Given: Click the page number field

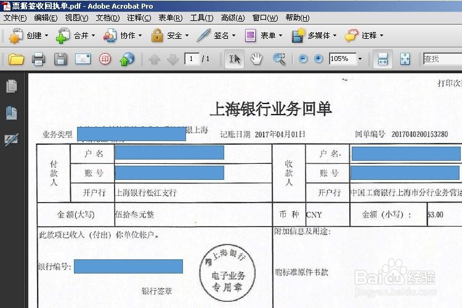Looking at the screenshot, I should [x=192, y=59].
